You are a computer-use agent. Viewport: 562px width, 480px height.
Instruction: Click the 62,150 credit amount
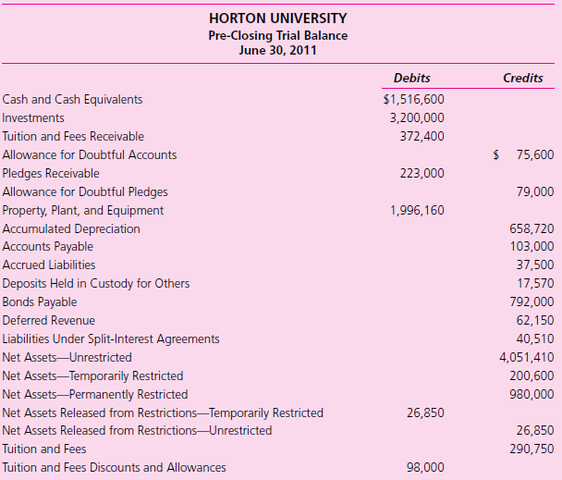point(535,321)
